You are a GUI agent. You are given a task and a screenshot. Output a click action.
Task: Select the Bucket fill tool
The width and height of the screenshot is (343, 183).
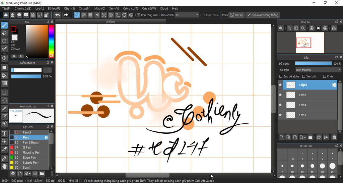coord(4,75)
